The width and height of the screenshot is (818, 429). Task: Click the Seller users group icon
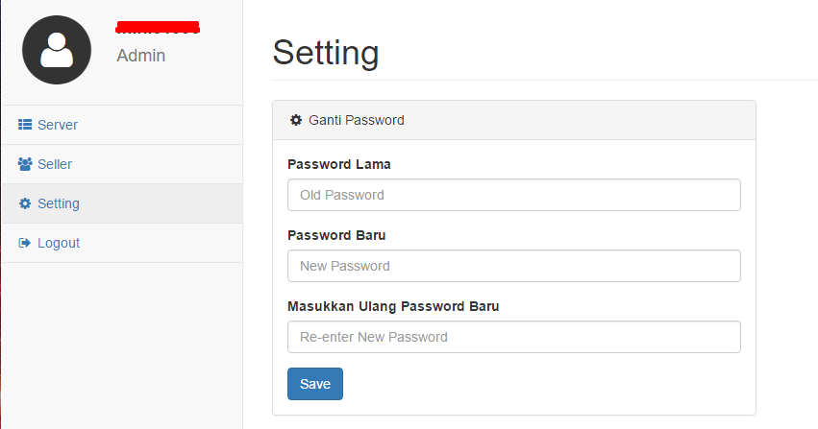25,164
